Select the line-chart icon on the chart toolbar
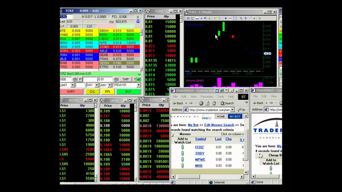Image resolution: width=342 pixels, height=192 pixels. coord(193,18)
